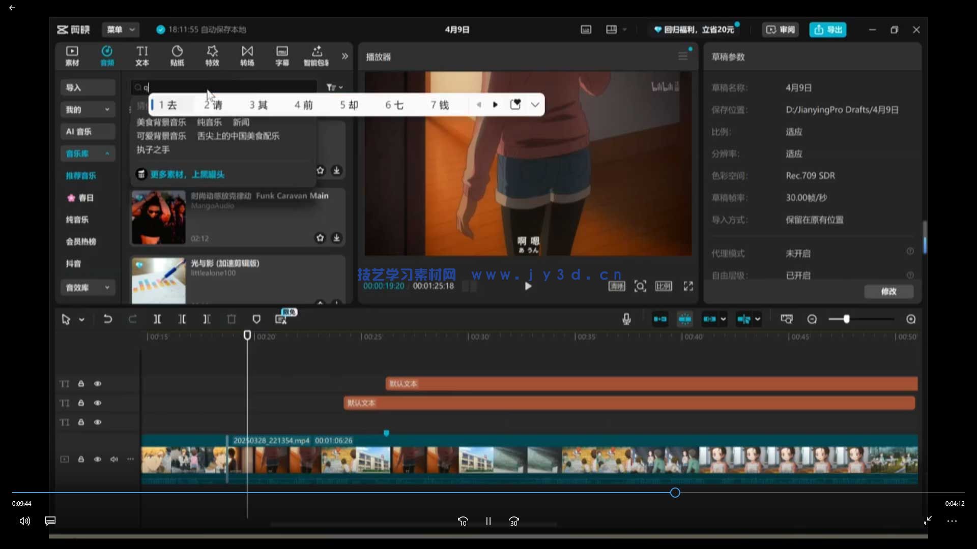
Task: Expand the 菜单 menu dropdown
Action: 121,29
